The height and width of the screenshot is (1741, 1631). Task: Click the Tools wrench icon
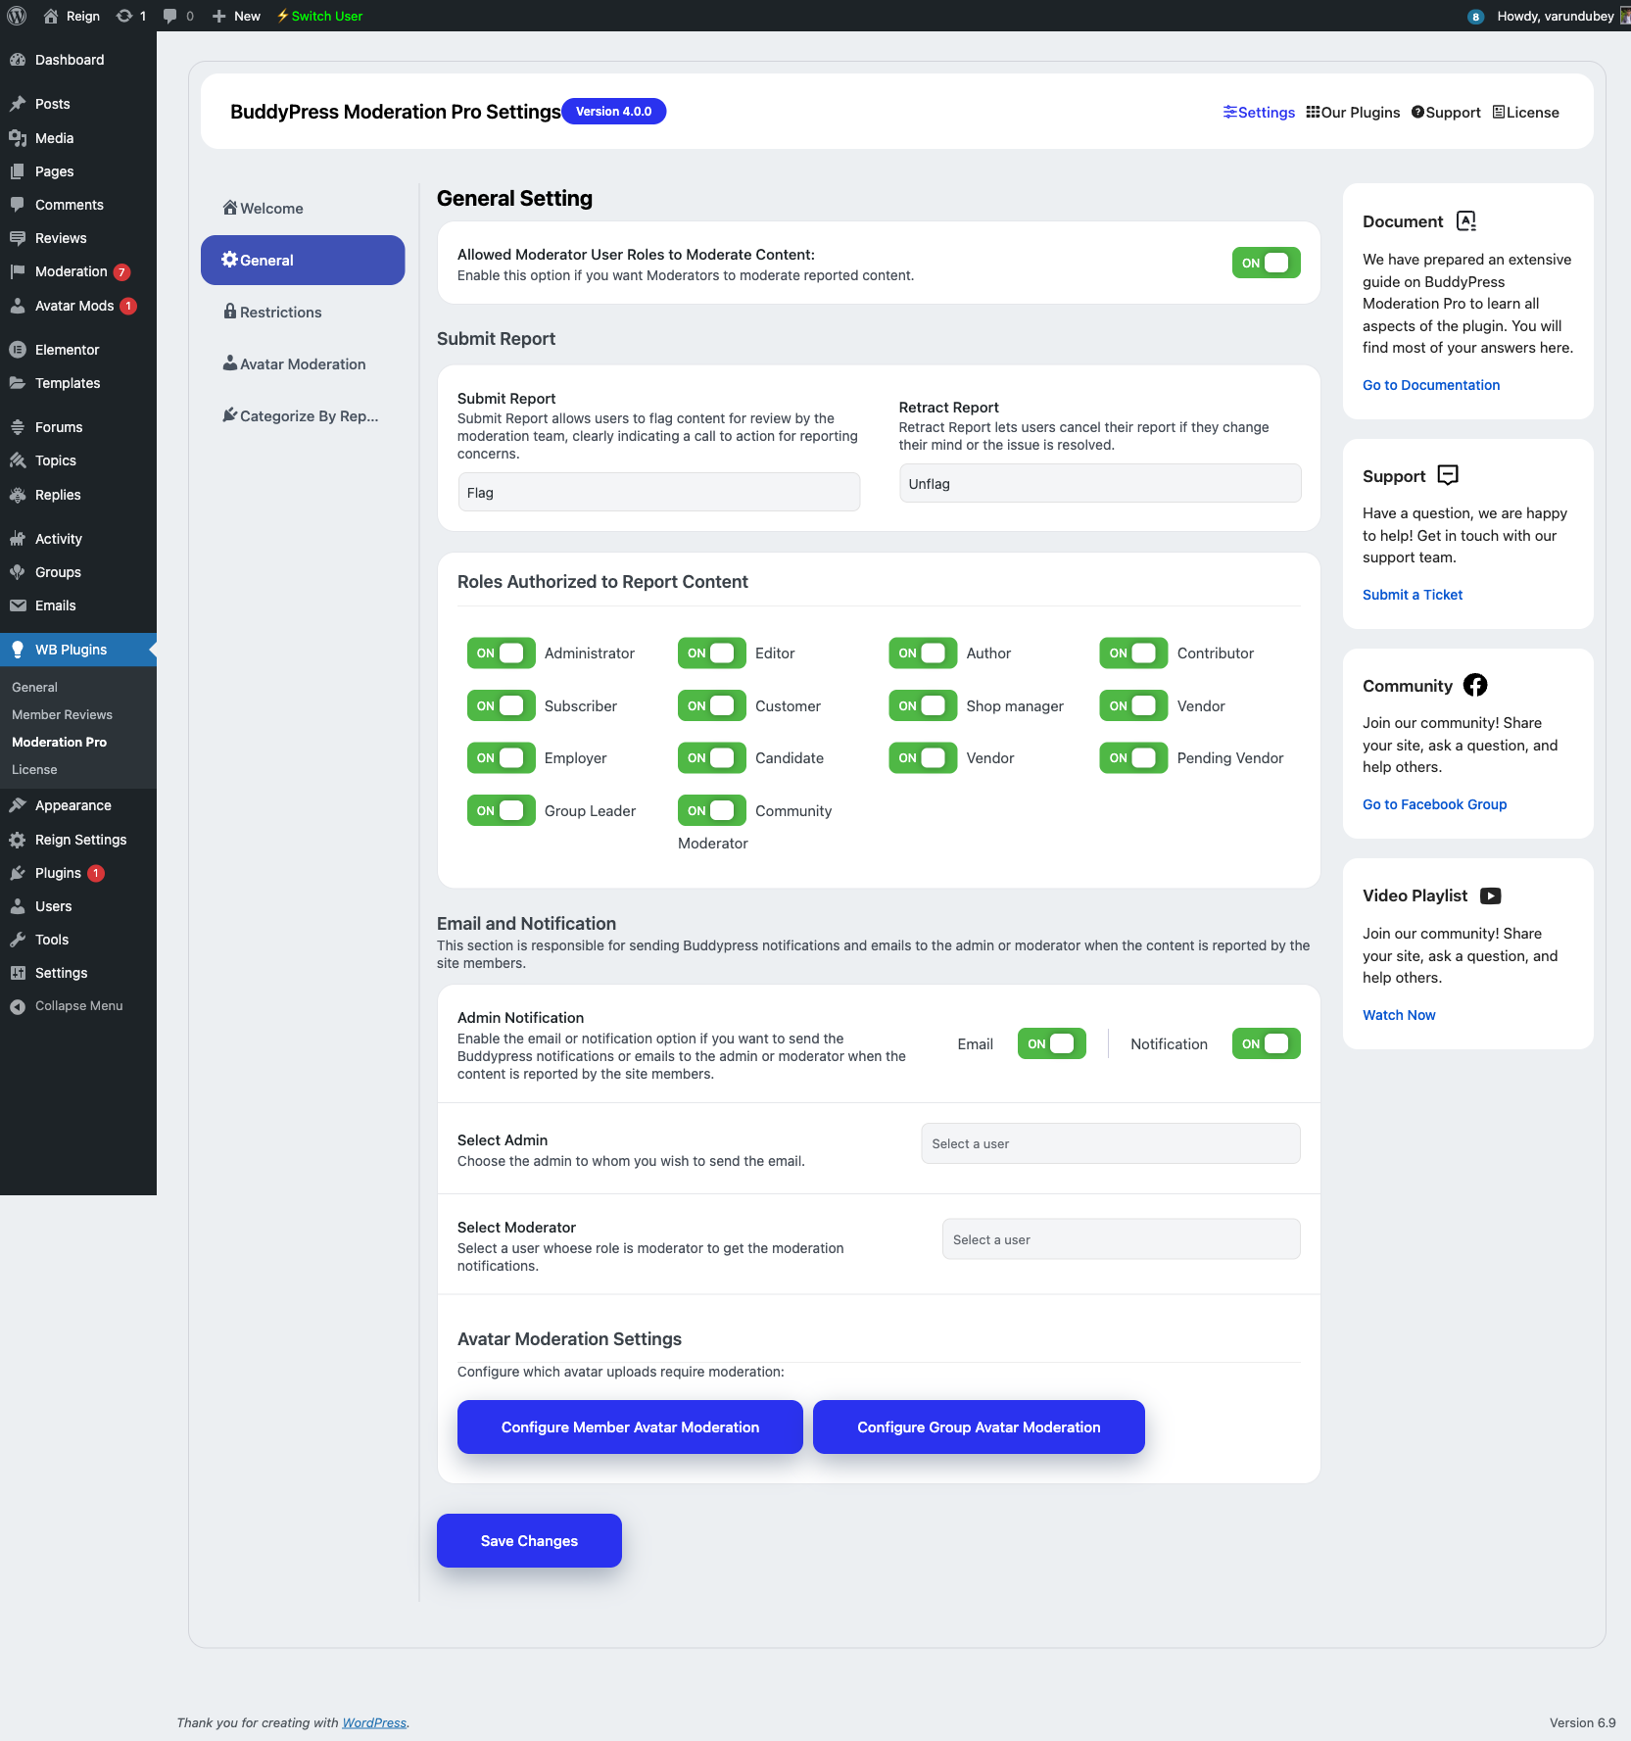[18, 940]
